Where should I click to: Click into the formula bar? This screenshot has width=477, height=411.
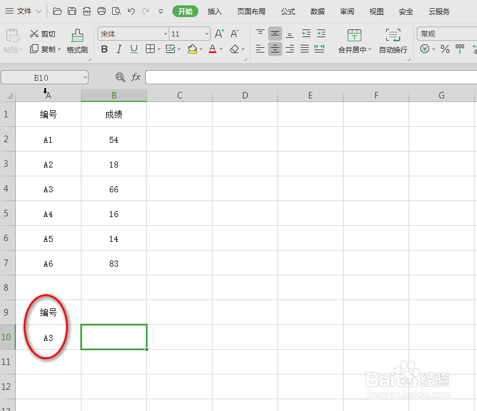pos(311,77)
